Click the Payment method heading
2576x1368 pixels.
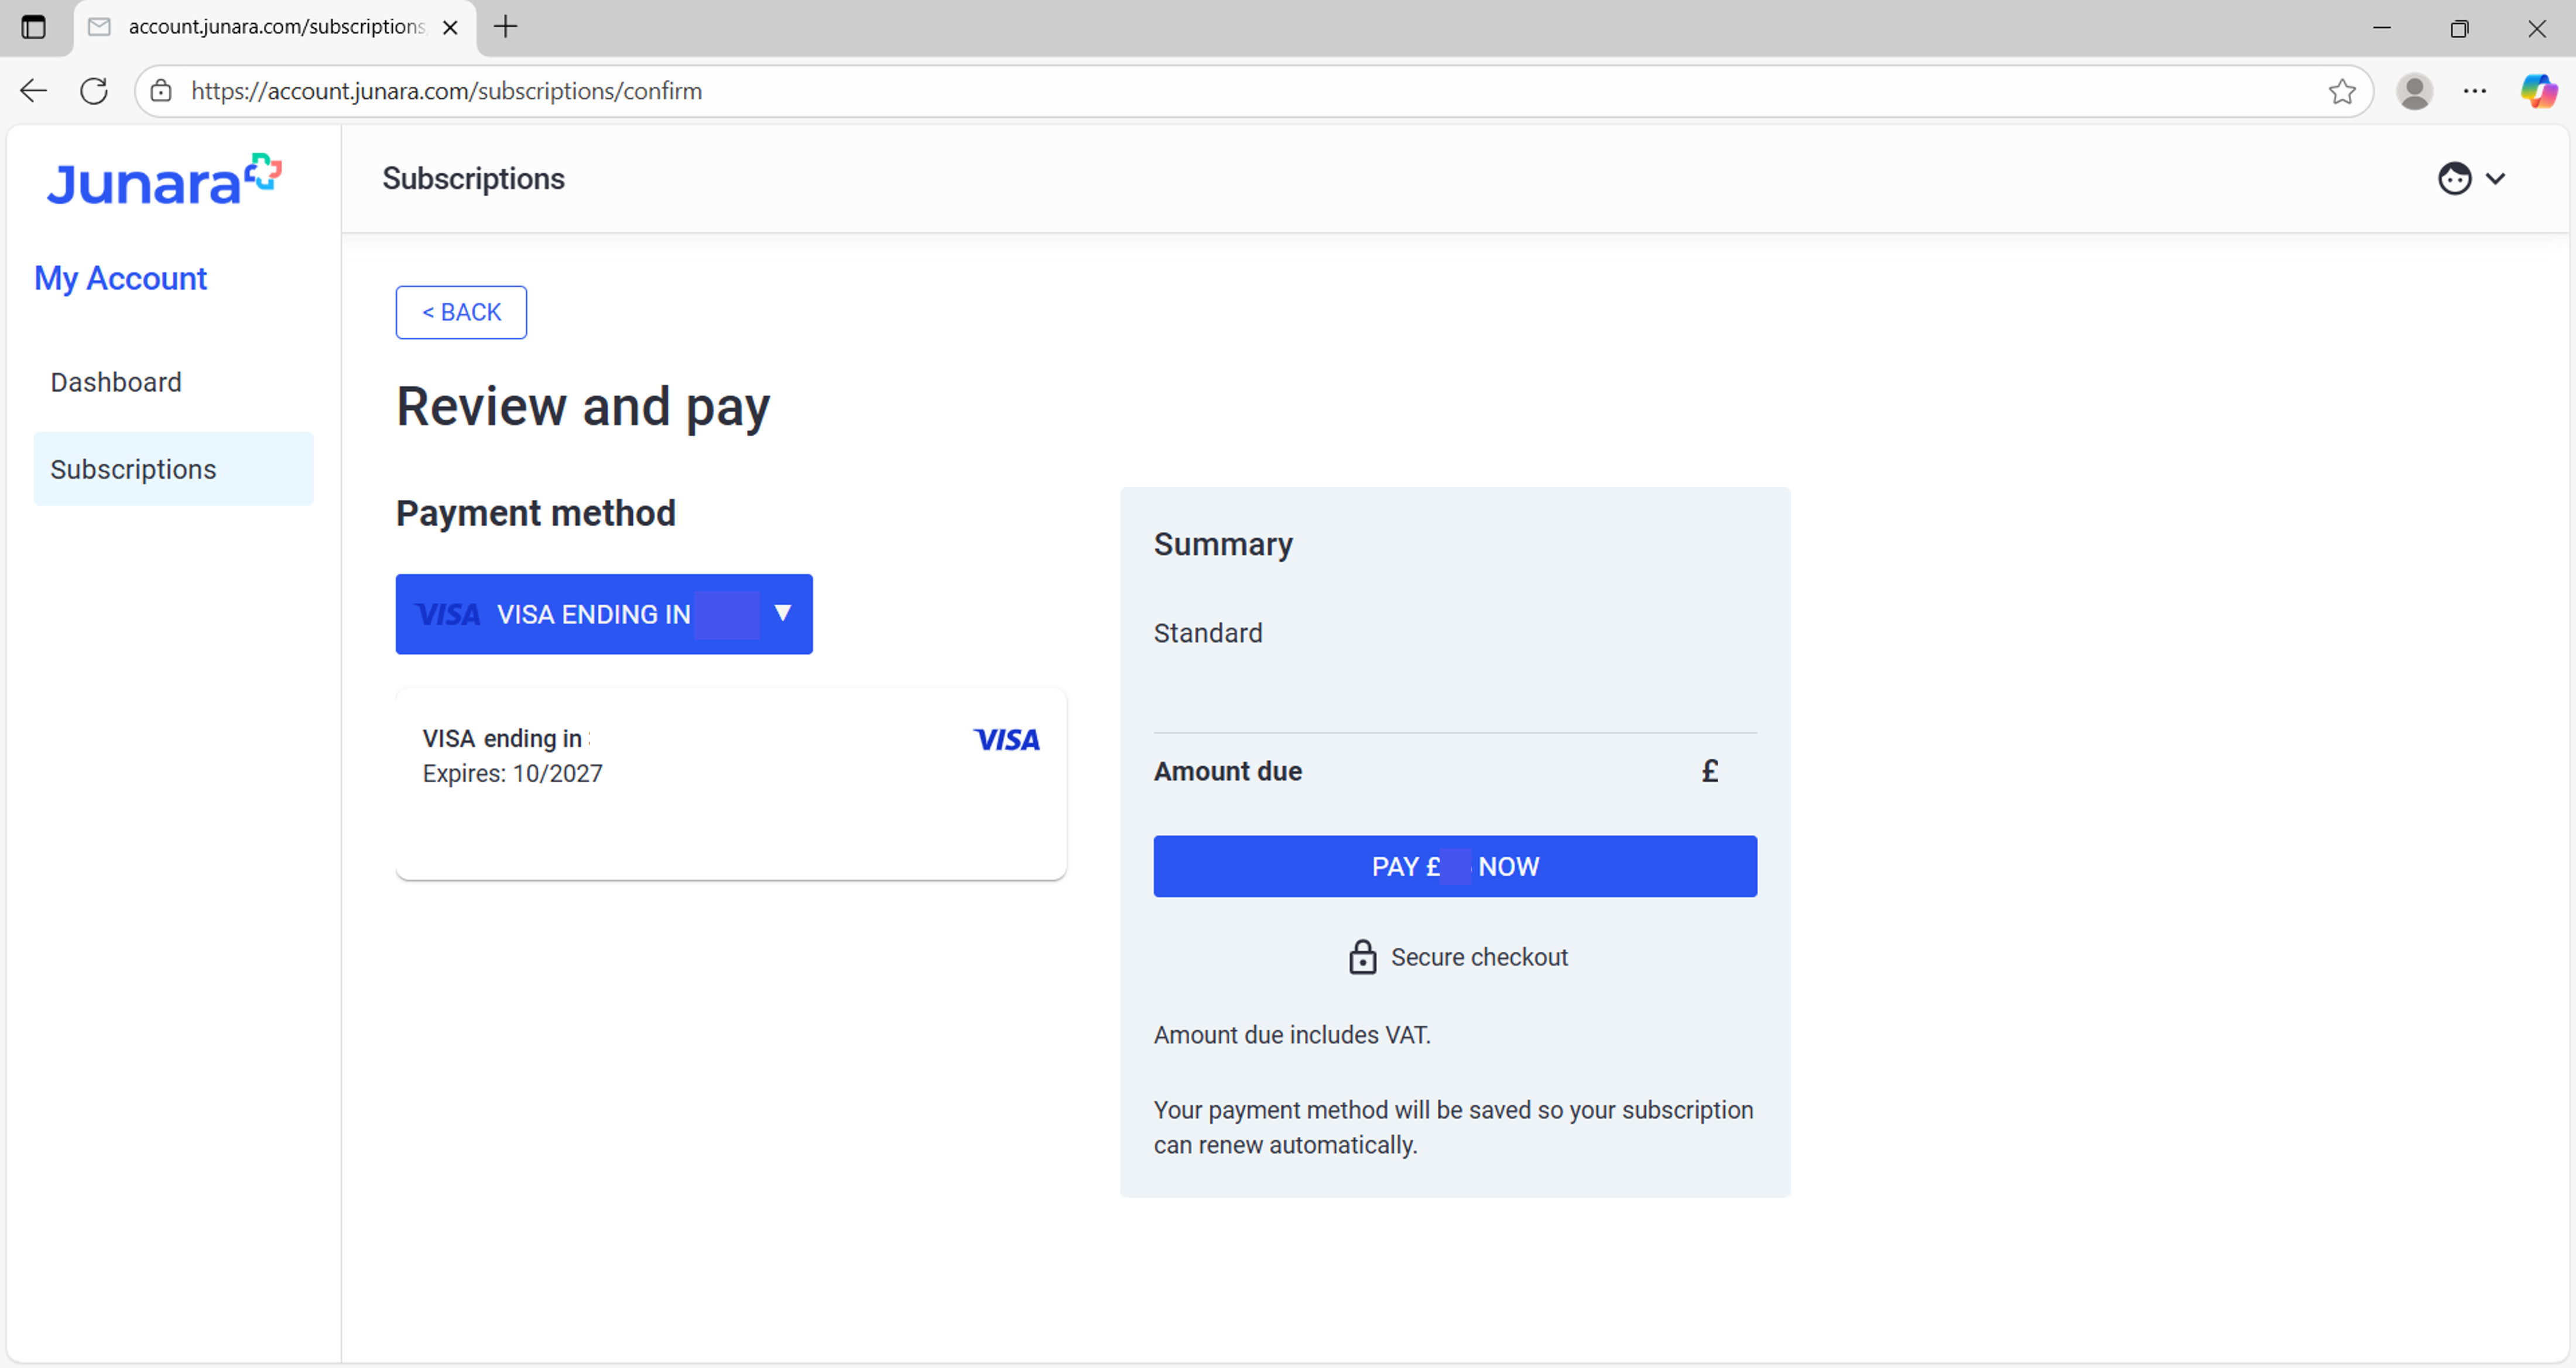tap(536, 513)
